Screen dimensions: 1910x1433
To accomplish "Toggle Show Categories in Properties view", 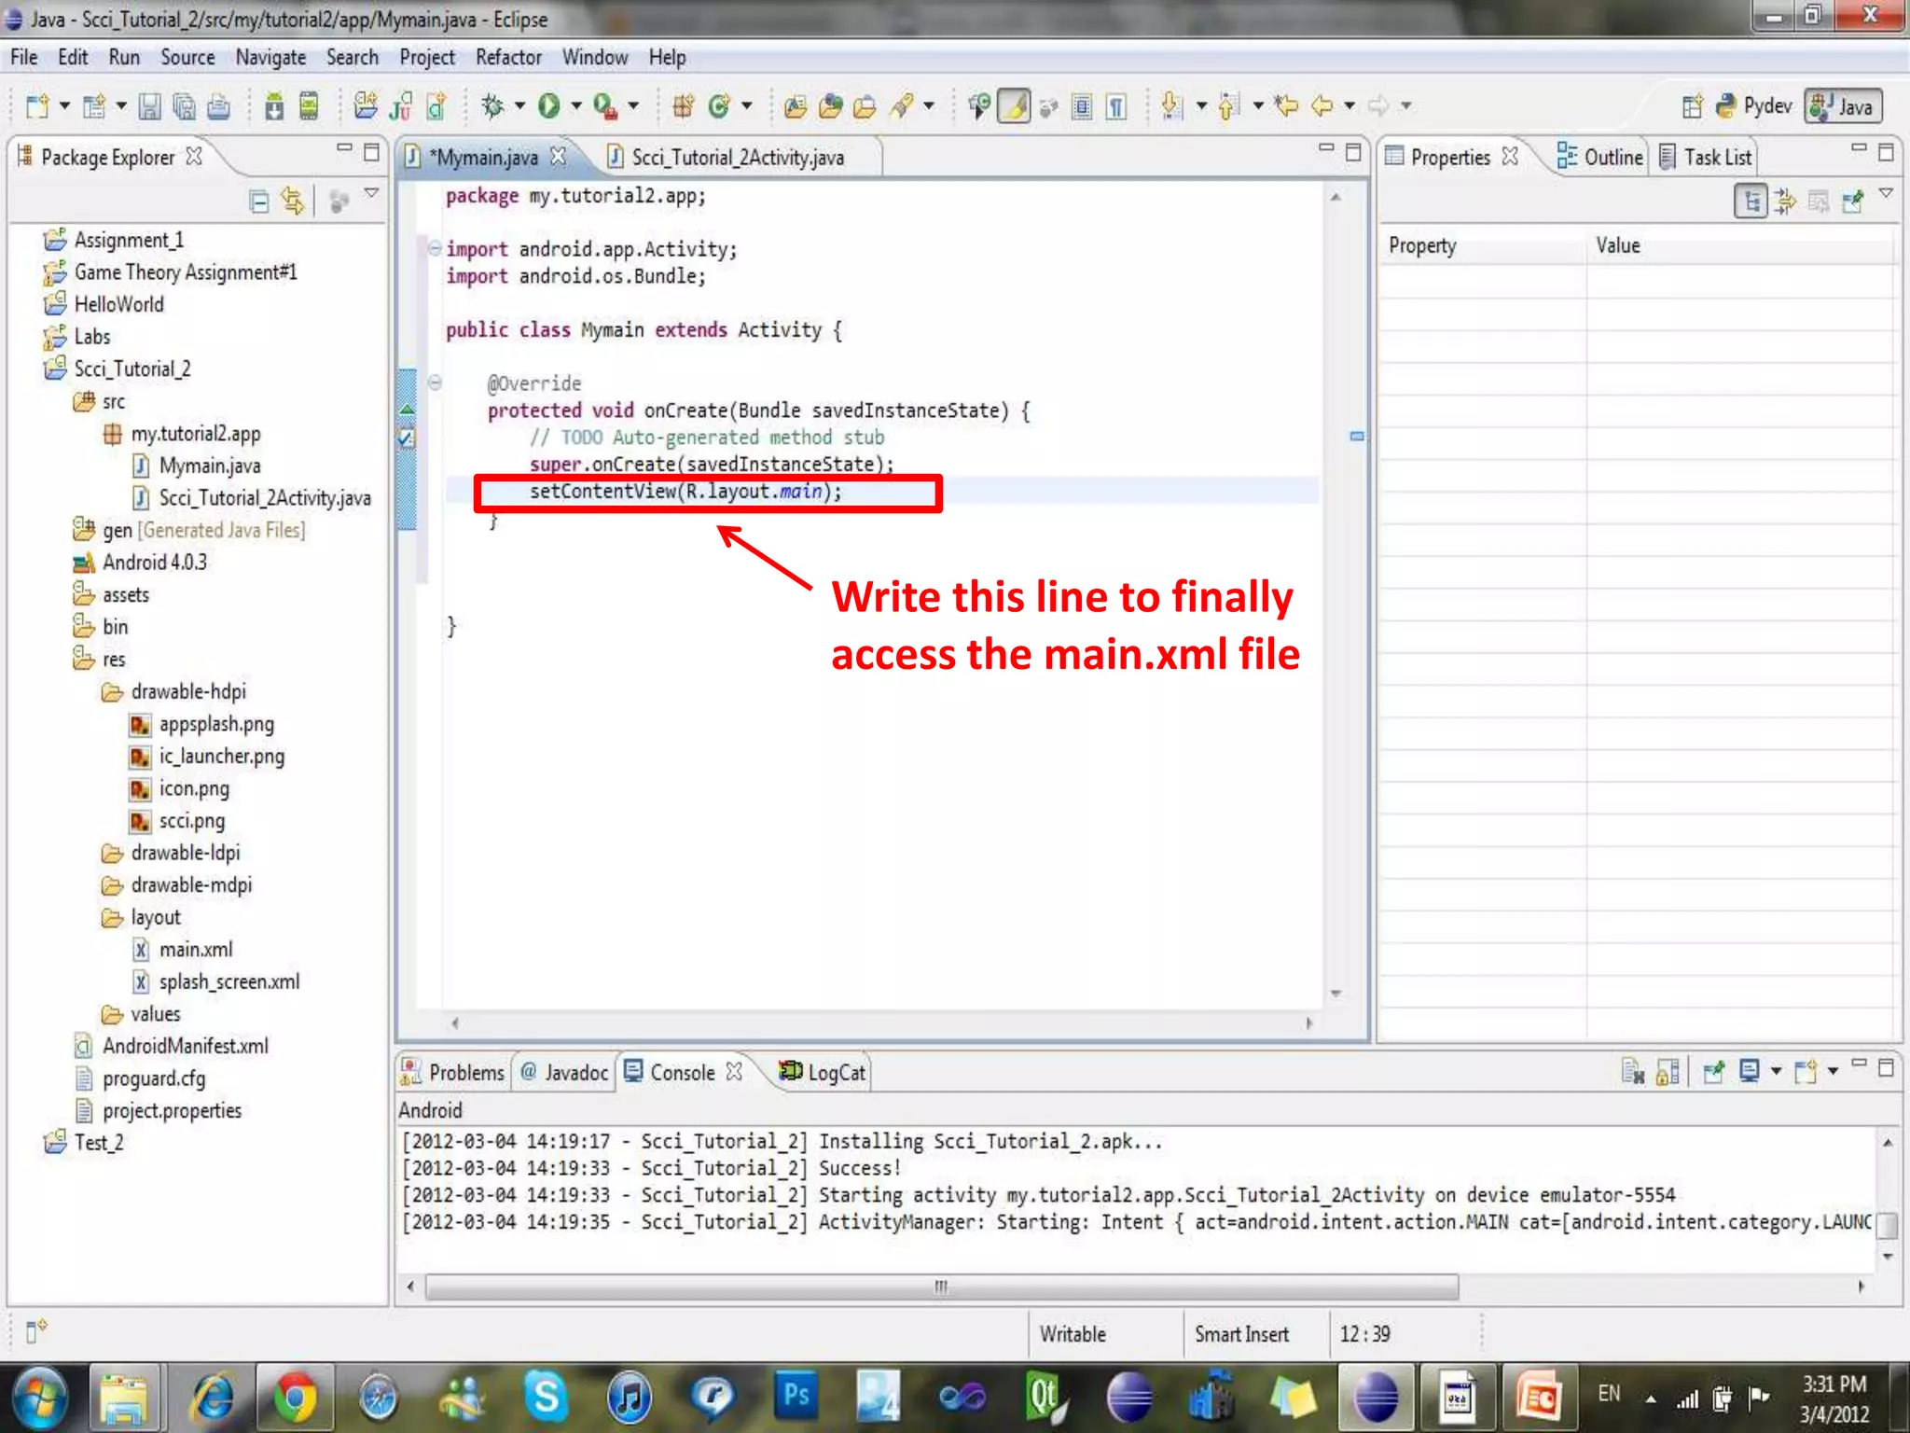I will coord(1751,201).
